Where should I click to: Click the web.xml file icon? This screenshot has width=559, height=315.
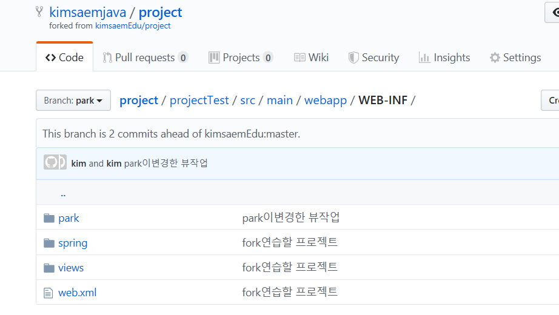[48, 293]
